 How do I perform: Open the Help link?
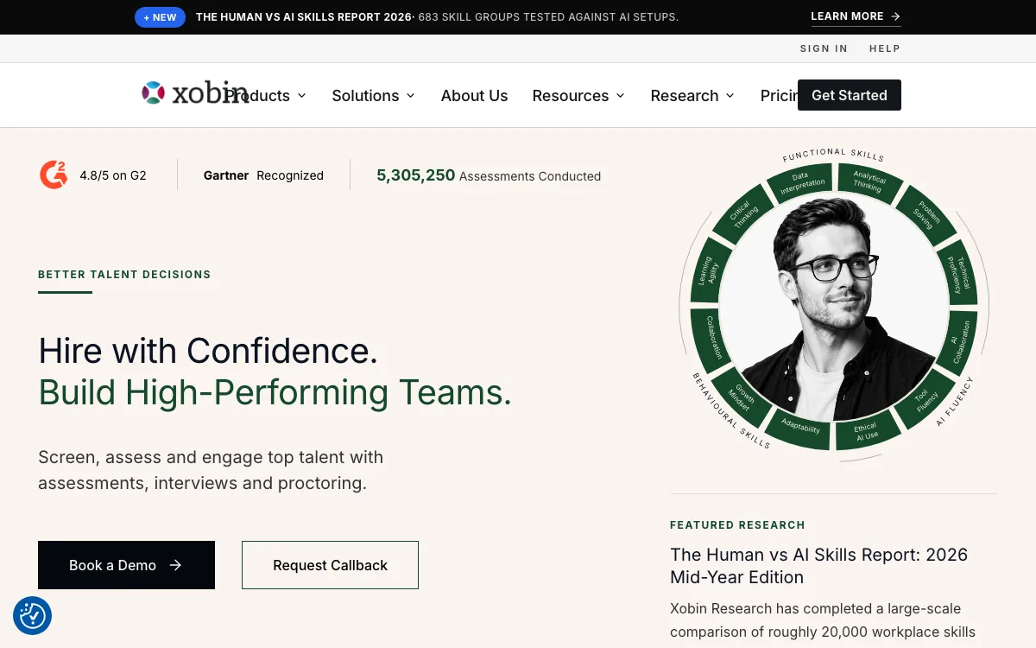coord(885,48)
